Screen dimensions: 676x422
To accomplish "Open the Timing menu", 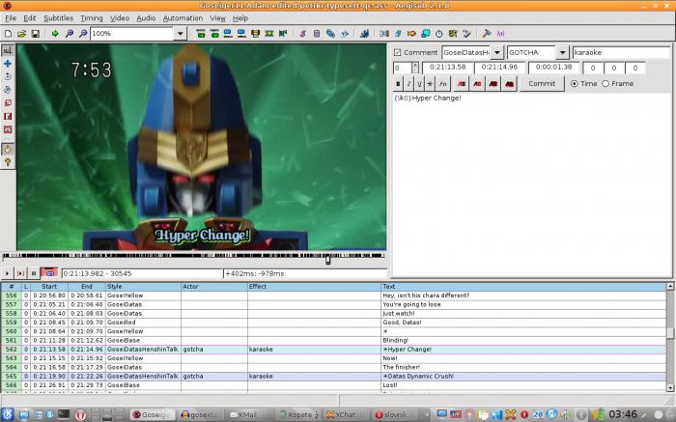I will pos(92,18).
